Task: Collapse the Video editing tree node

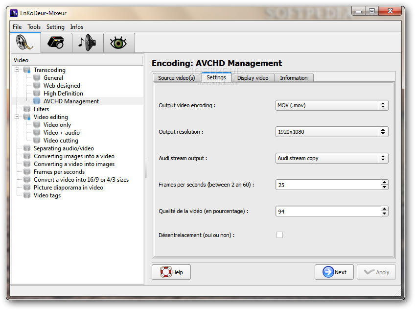Action: point(17,117)
